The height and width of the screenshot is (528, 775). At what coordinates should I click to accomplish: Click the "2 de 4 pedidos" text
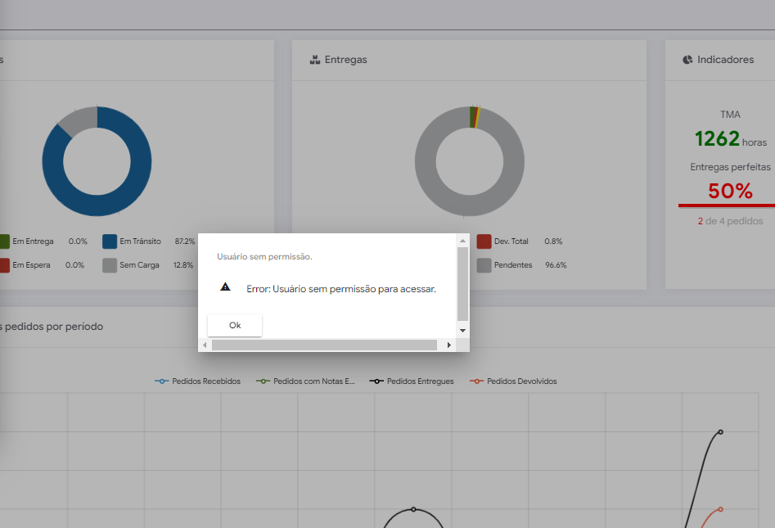(x=730, y=221)
